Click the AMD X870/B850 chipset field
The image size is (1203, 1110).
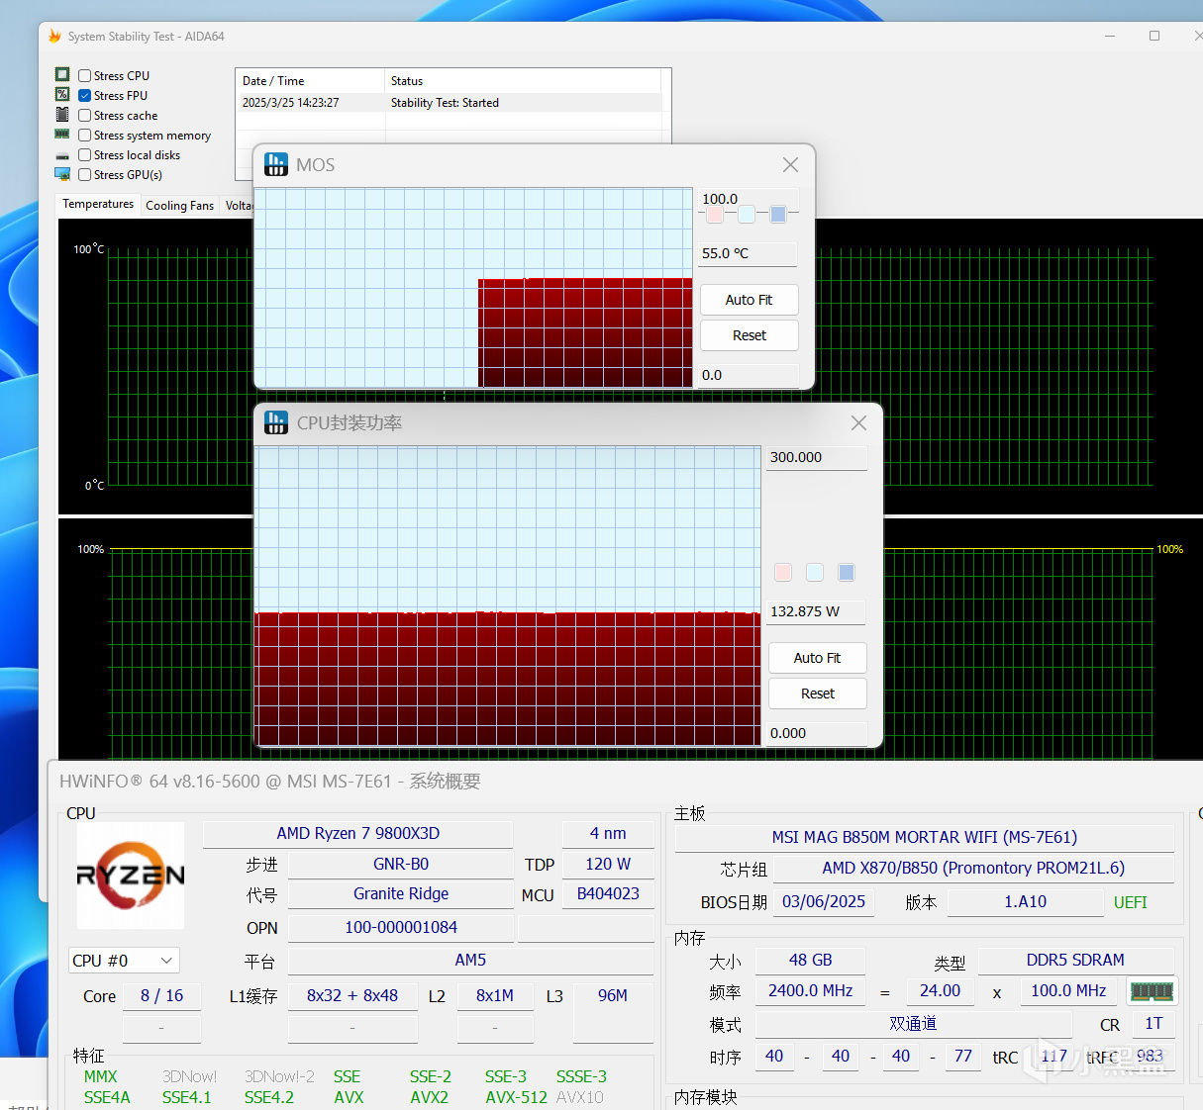click(x=973, y=868)
